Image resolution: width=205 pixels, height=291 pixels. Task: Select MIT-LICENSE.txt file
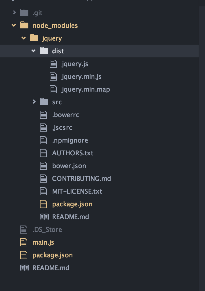point(77,191)
